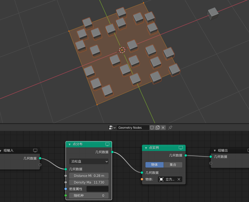
Task: Open the editor type dropdown arrow
Action: (x=115, y=127)
